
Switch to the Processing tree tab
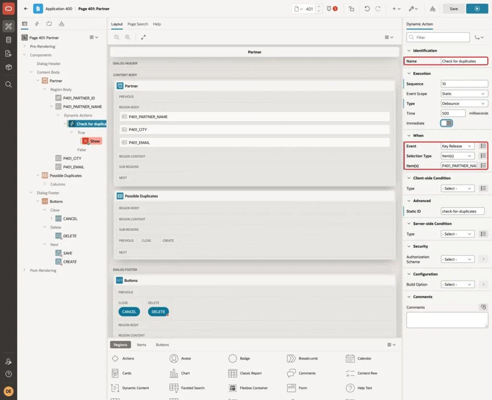pos(49,24)
